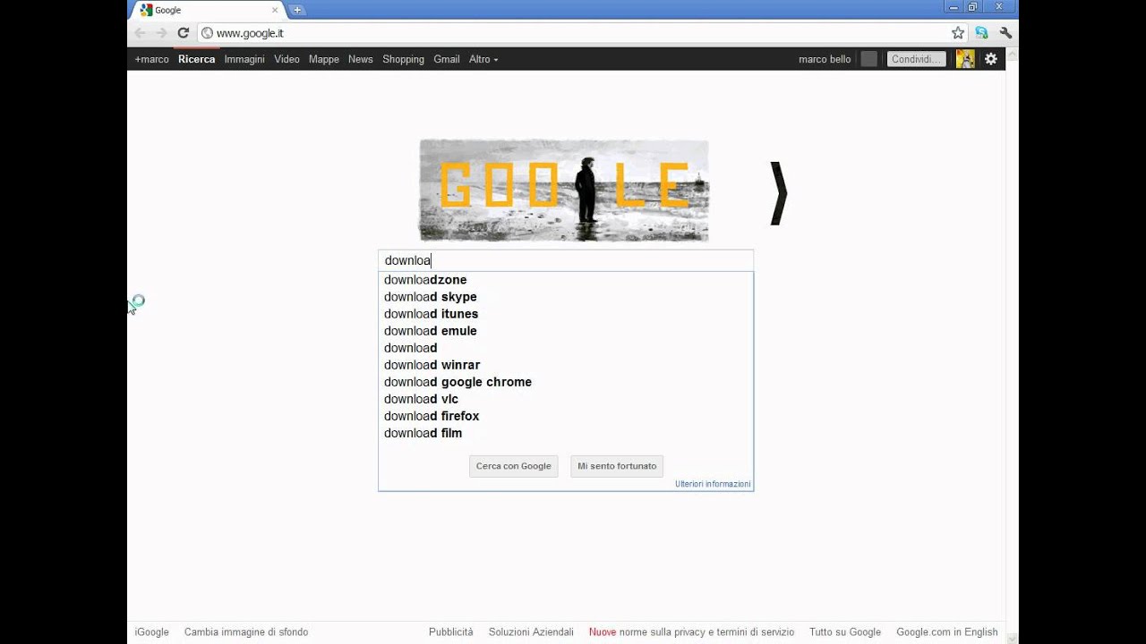Click Cerca con Google button
Screen dimensions: 1146x644
click(x=514, y=466)
